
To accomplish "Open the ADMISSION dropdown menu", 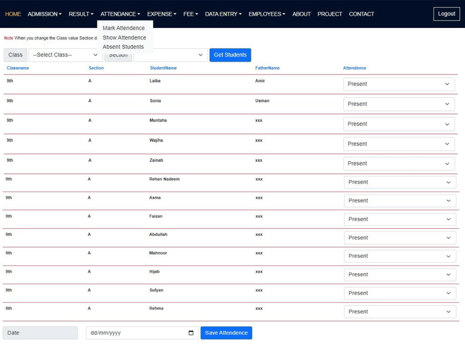I will tap(45, 14).
